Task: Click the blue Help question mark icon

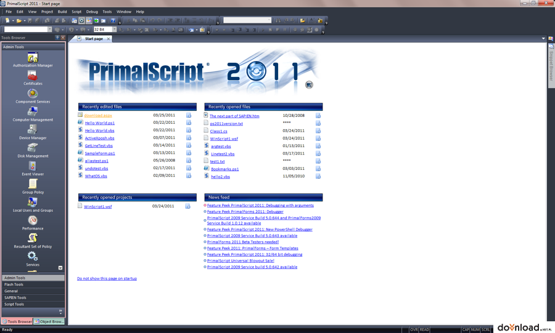Action: [x=113, y=20]
